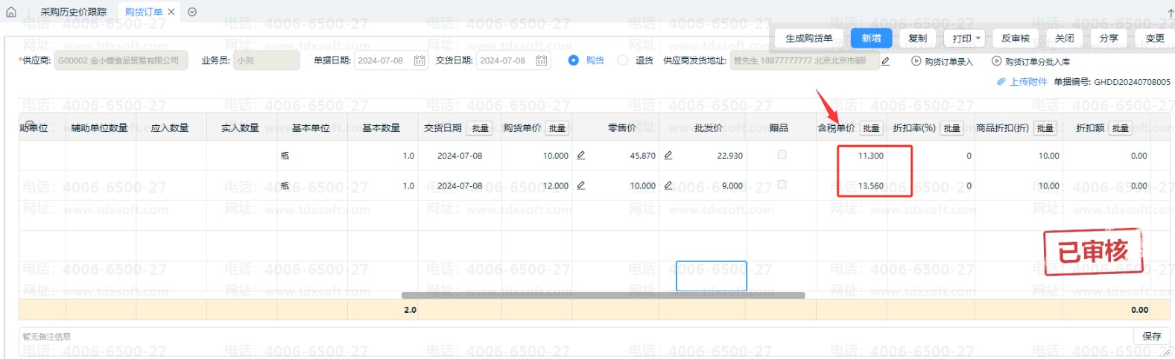Edit supplier shipping address pencil icon
Screen dimensions: 1175x359
pyautogui.click(x=885, y=61)
